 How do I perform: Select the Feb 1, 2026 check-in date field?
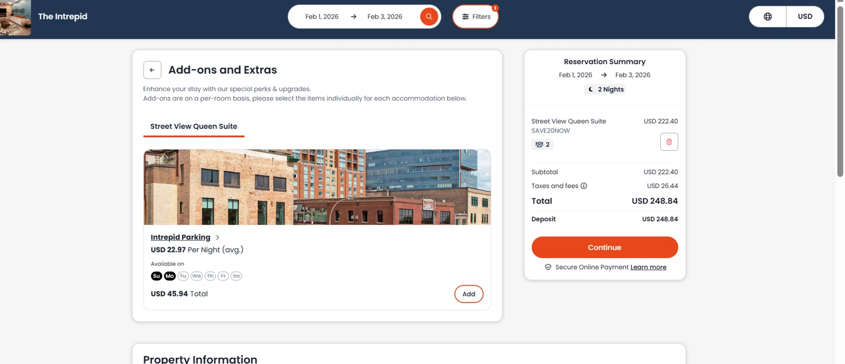pyautogui.click(x=322, y=17)
